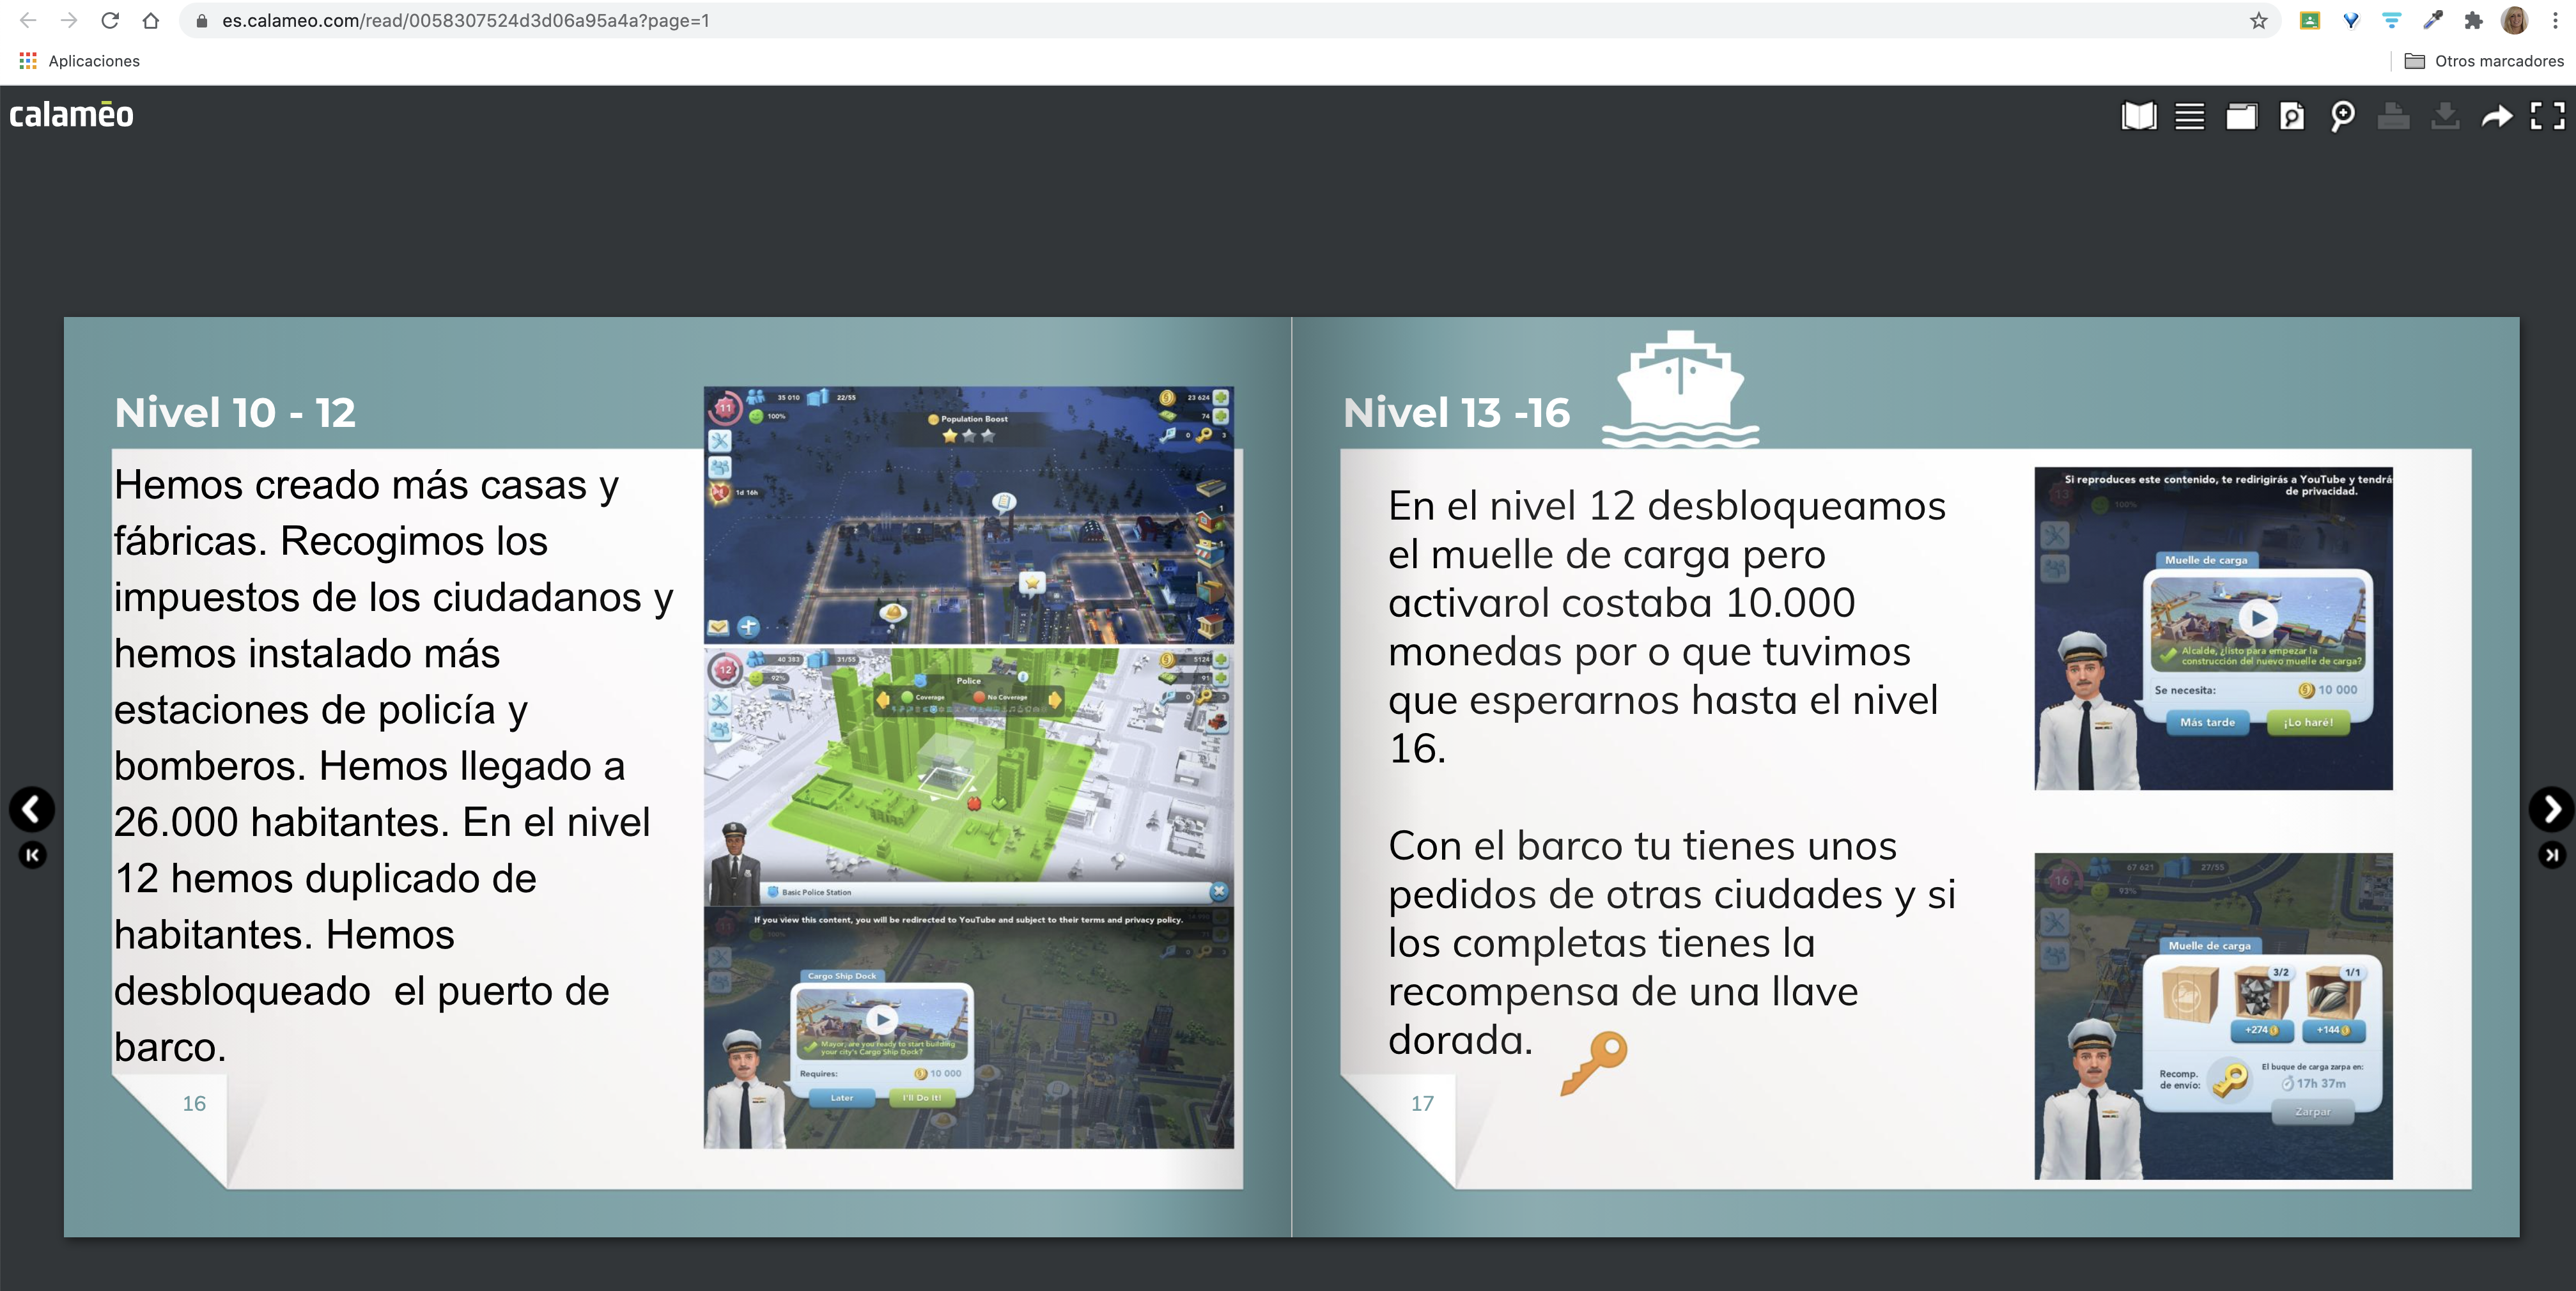Click the download publication icon
This screenshot has width=2576, height=1291.
point(2445,116)
